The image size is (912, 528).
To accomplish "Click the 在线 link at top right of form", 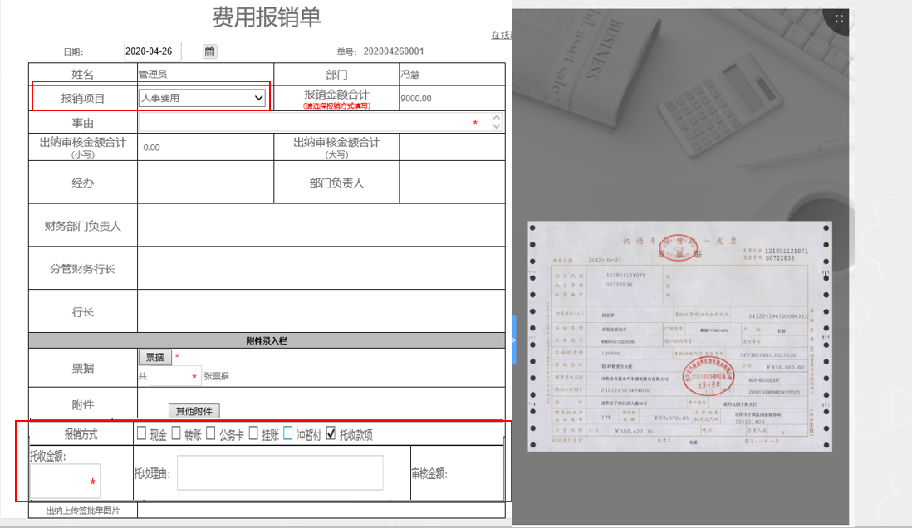I will (x=501, y=35).
